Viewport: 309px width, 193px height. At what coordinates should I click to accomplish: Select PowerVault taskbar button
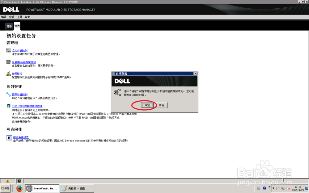tap(42, 188)
